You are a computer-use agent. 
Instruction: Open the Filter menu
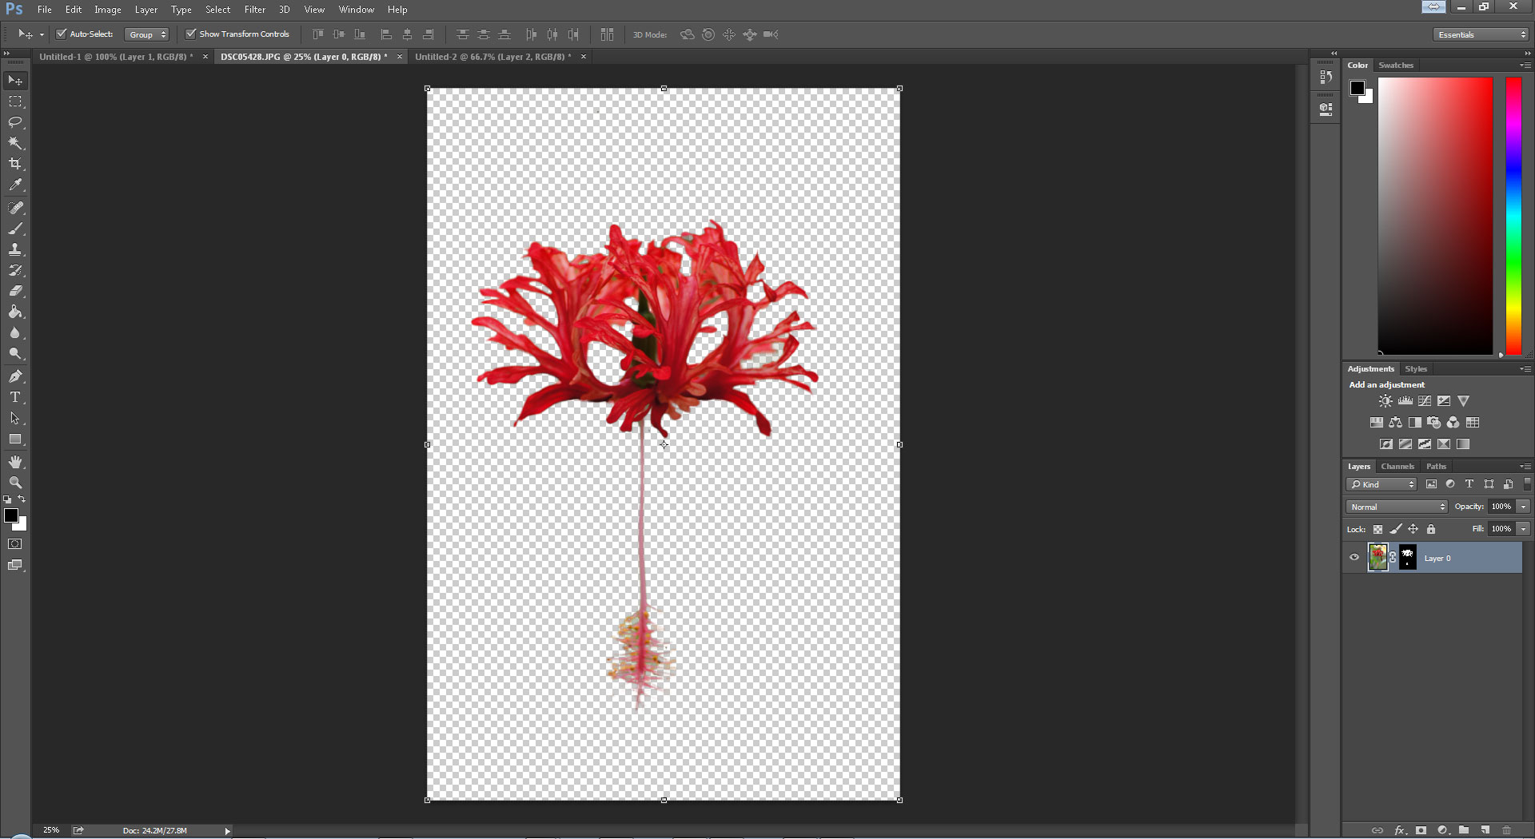[x=254, y=10]
